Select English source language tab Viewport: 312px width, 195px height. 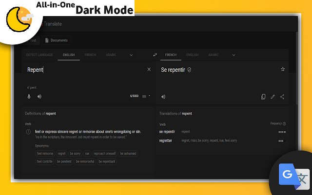click(69, 55)
